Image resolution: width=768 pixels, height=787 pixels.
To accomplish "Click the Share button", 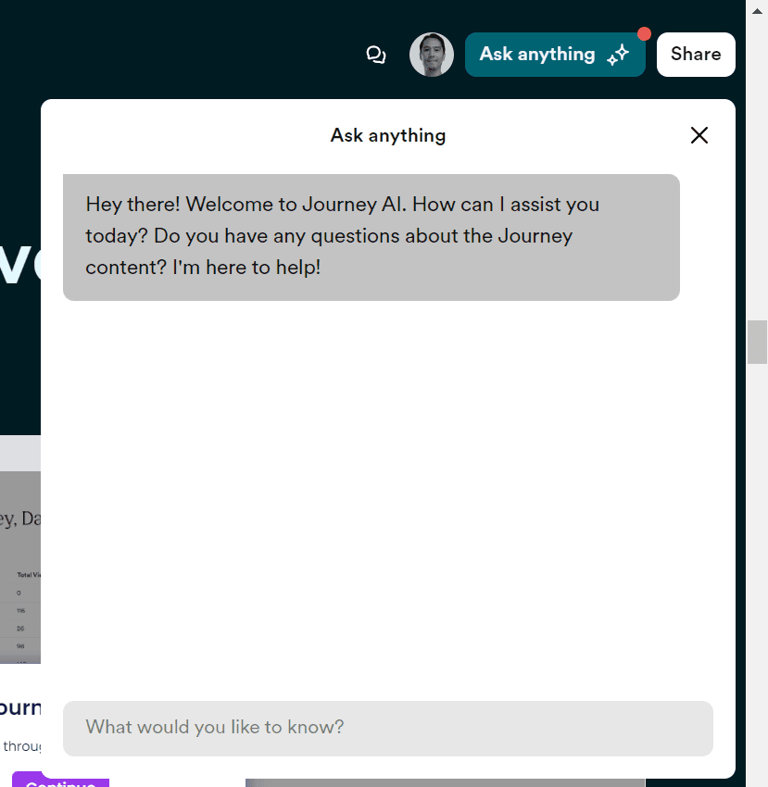I will pos(695,54).
